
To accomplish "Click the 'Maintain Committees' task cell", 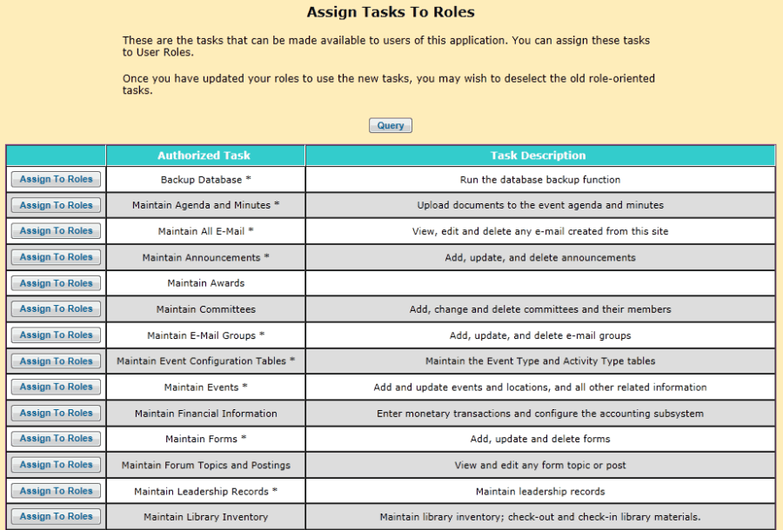I will tap(205, 309).
